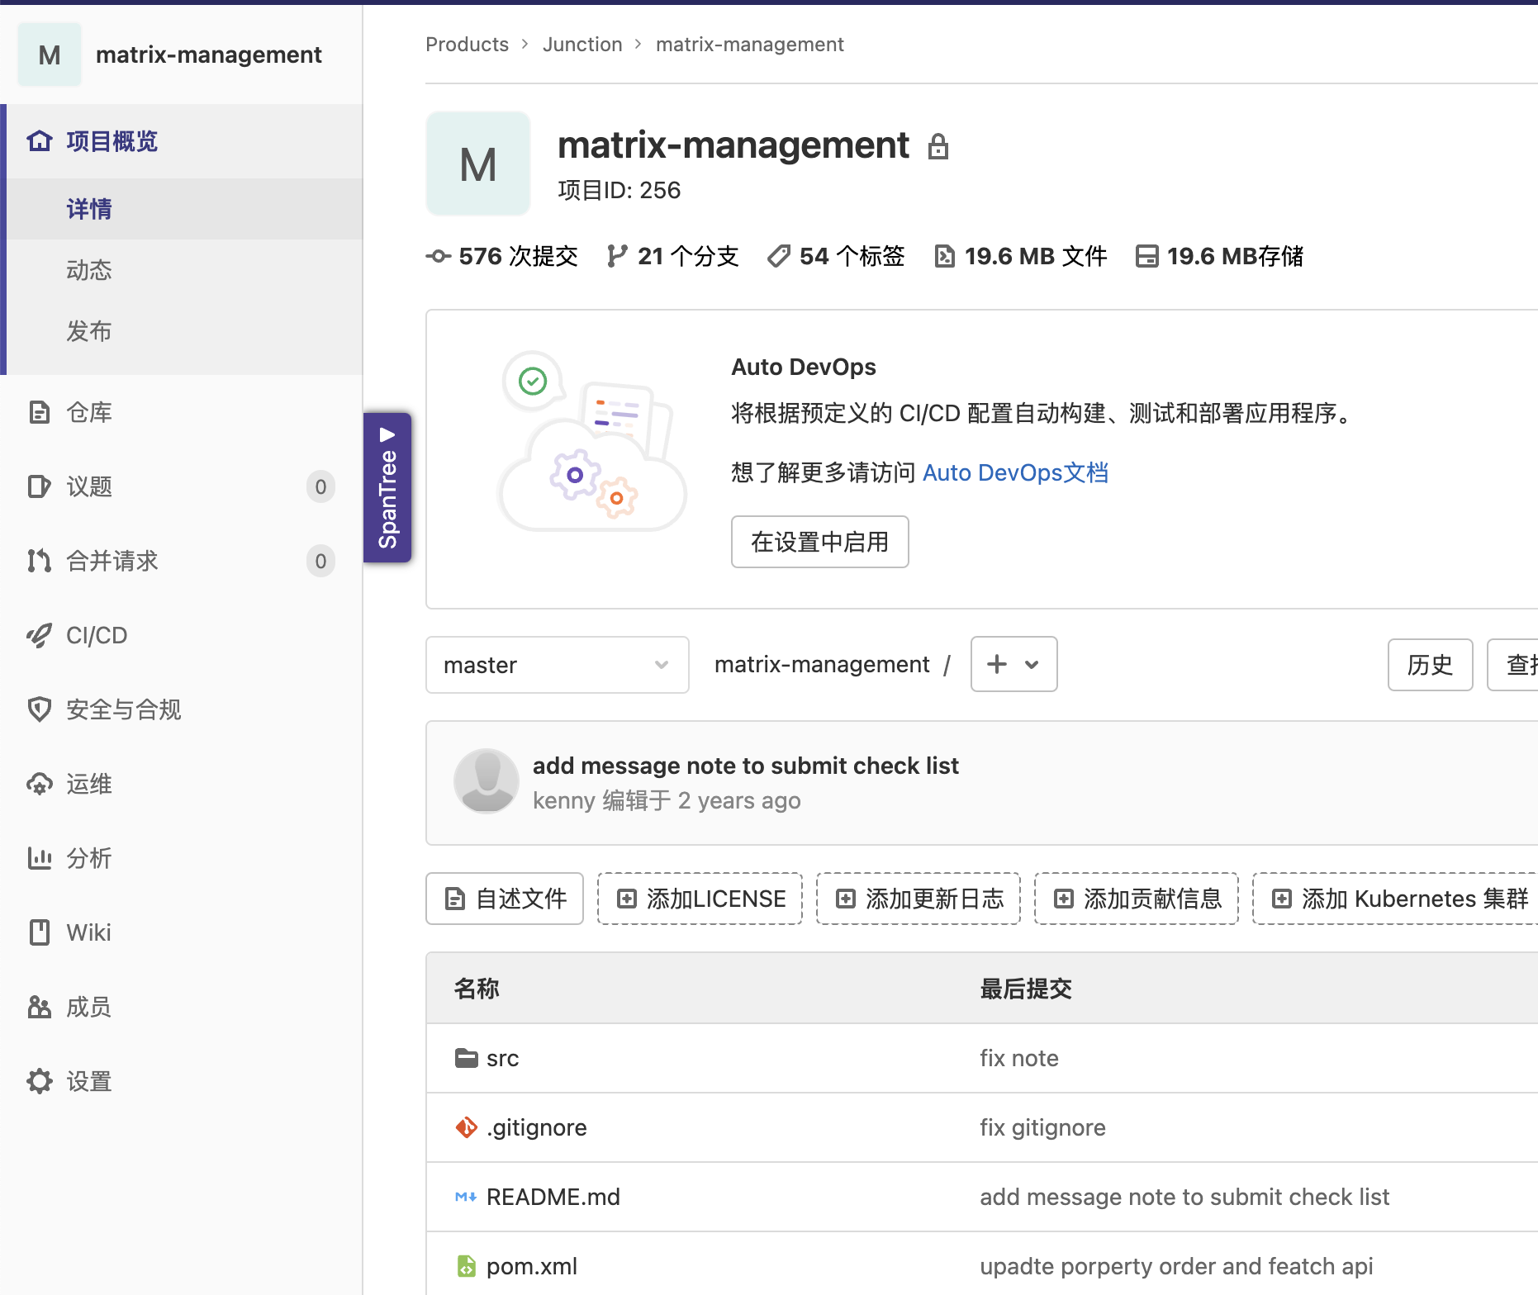
Task: Click the matrix-management project avatar
Action: coord(49,54)
